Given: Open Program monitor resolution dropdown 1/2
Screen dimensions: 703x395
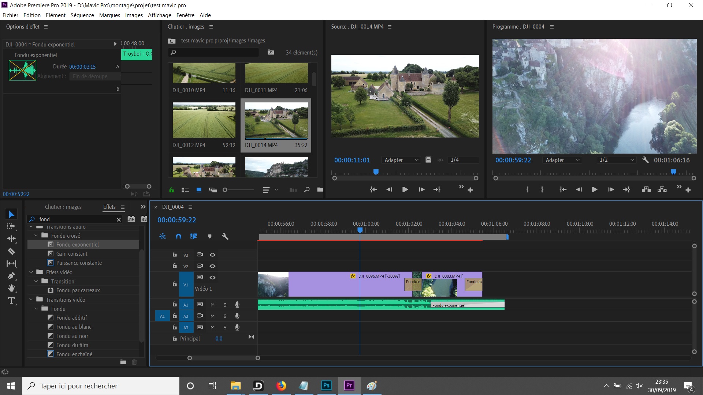Looking at the screenshot, I should click(617, 160).
